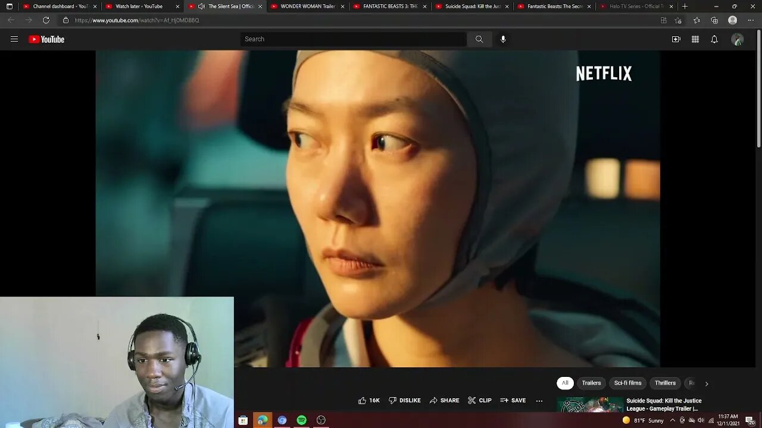Mute the Silent Sea tab audio icon
Image resolution: width=762 pixels, height=428 pixels.
(x=201, y=7)
